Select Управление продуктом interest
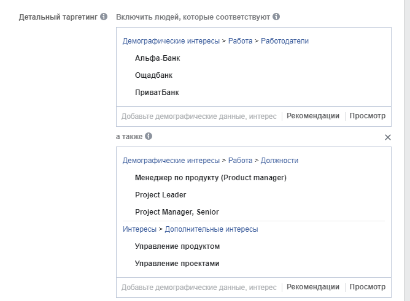The height and width of the screenshot is (301, 410). [177, 246]
